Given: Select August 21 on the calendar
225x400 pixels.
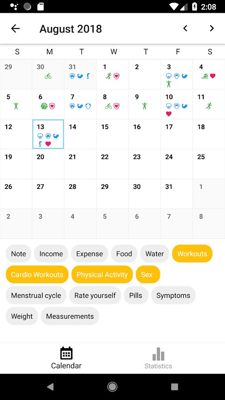Looking at the screenshot, I should click(x=80, y=164).
